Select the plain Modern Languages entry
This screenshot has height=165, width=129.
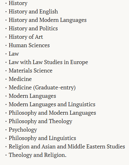[x=32, y=96]
